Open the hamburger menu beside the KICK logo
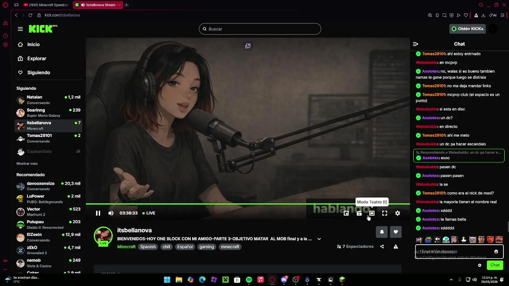Screen dimensions: 509x286 pos(20,29)
